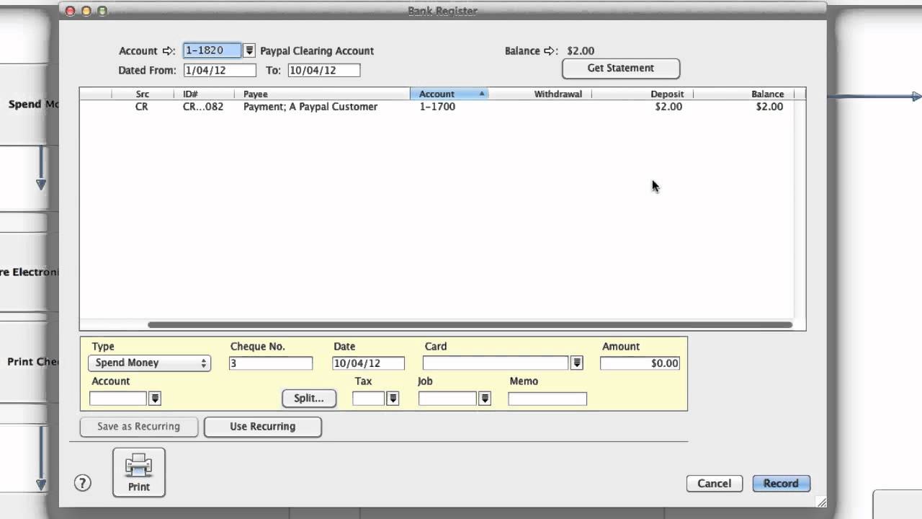Click the Withdrawal column header
Viewport: 922px width, 519px height.
coord(540,94)
